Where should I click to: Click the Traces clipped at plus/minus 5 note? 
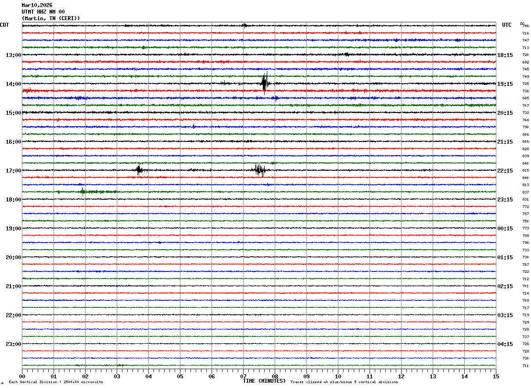344,382
